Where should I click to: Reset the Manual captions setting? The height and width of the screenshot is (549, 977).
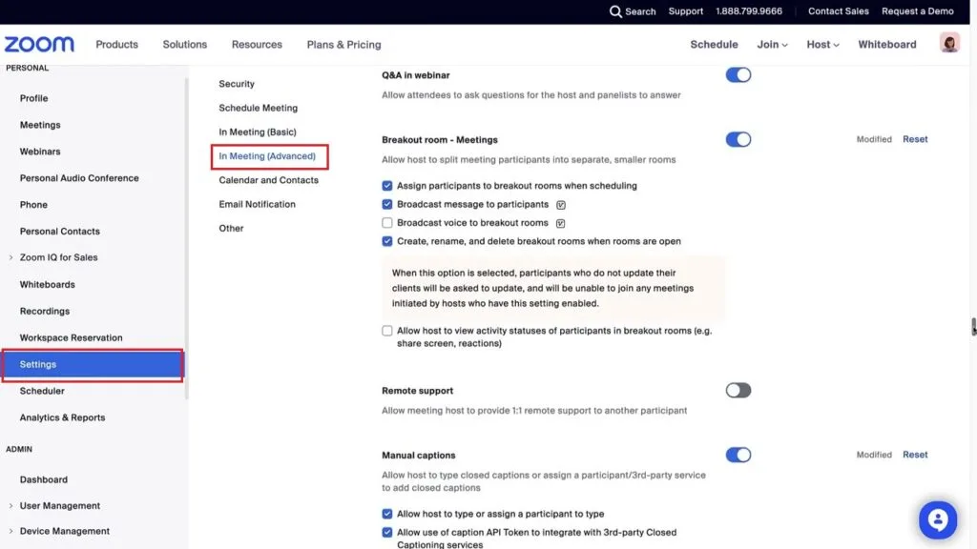pyautogui.click(x=915, y=455)
